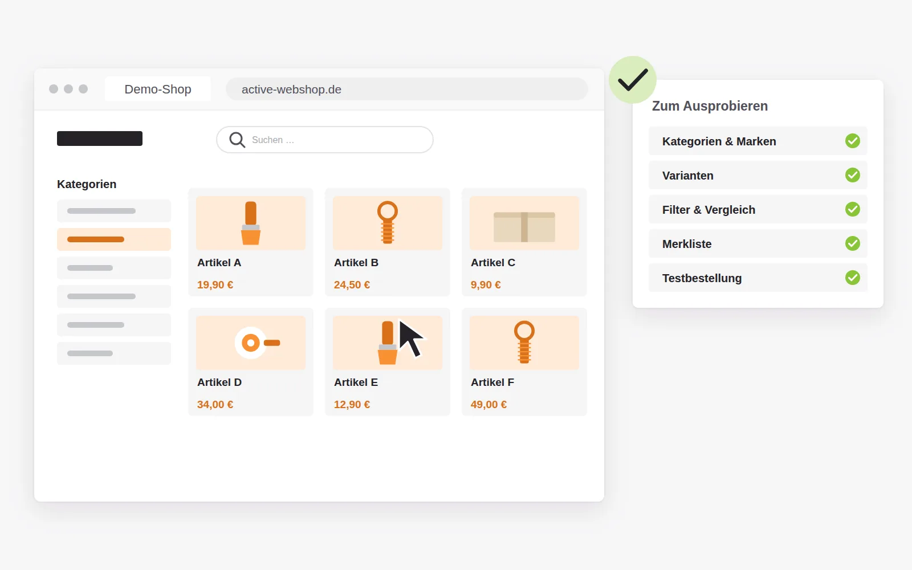Click the 19,90 € price
912x570 pixels.
coord(215,285)
